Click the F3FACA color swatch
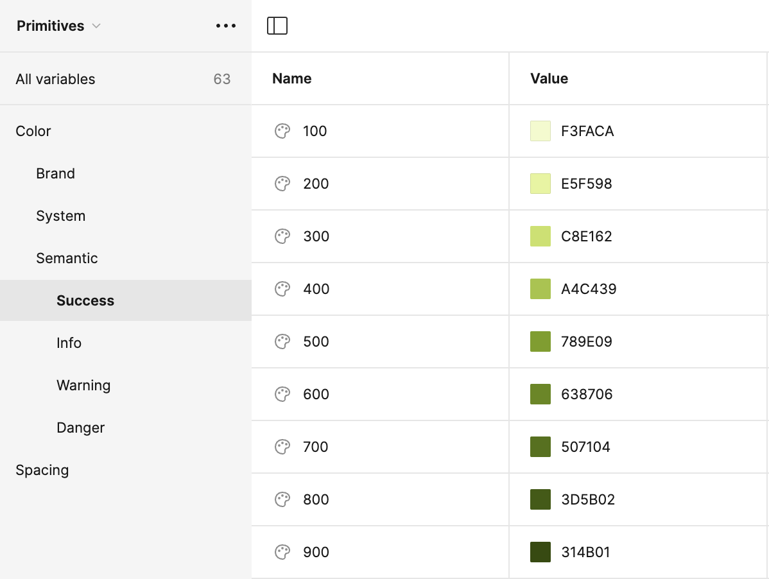Image resolution: width=769 pixels, height=579 pixels. (x=540, y=131)
